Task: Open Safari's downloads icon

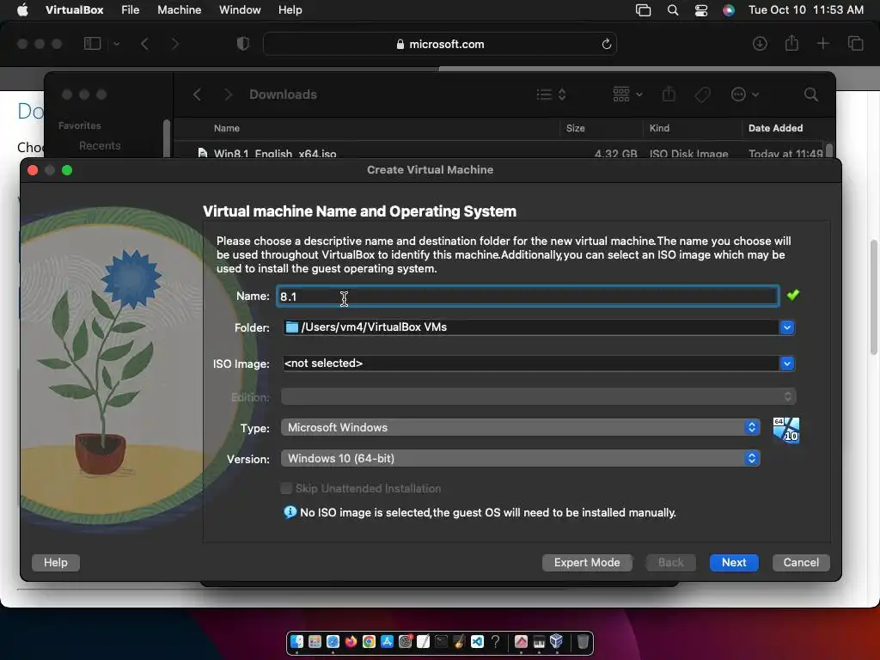Action: click(x=760, y=43)
